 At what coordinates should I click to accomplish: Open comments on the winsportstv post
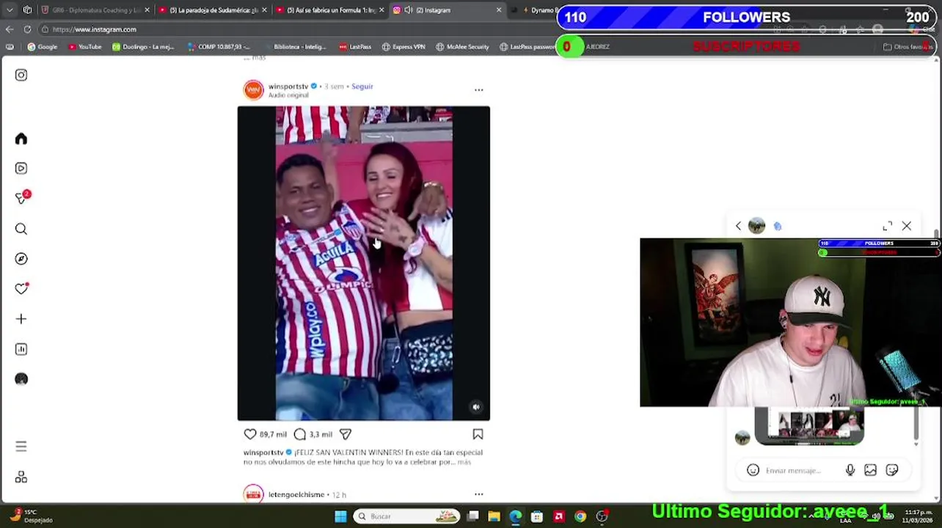tap(300, 434)
